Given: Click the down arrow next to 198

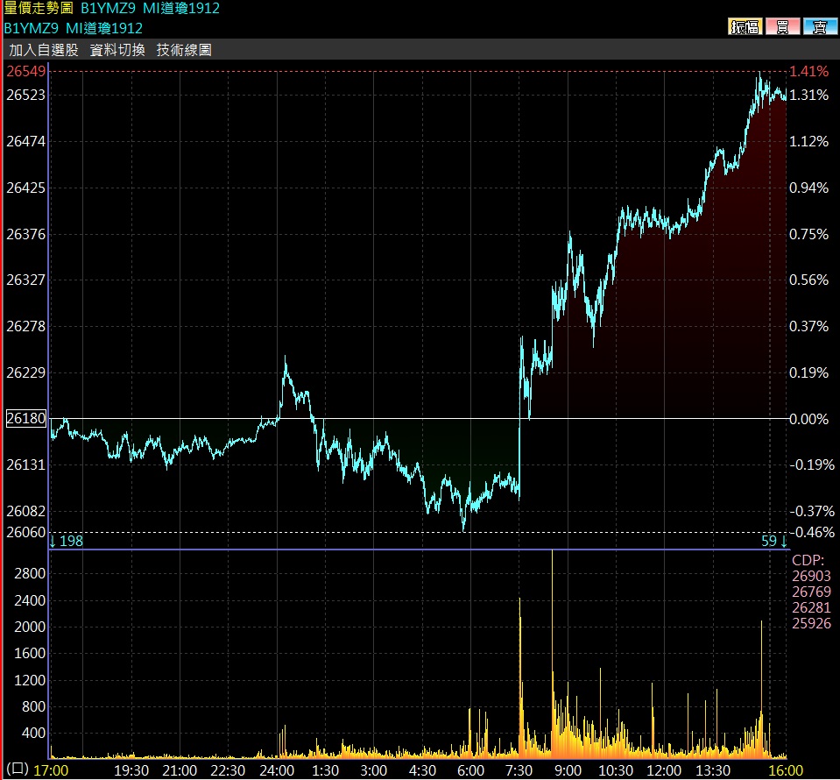Looking at the screenshot, I should [x=53, y=541].
